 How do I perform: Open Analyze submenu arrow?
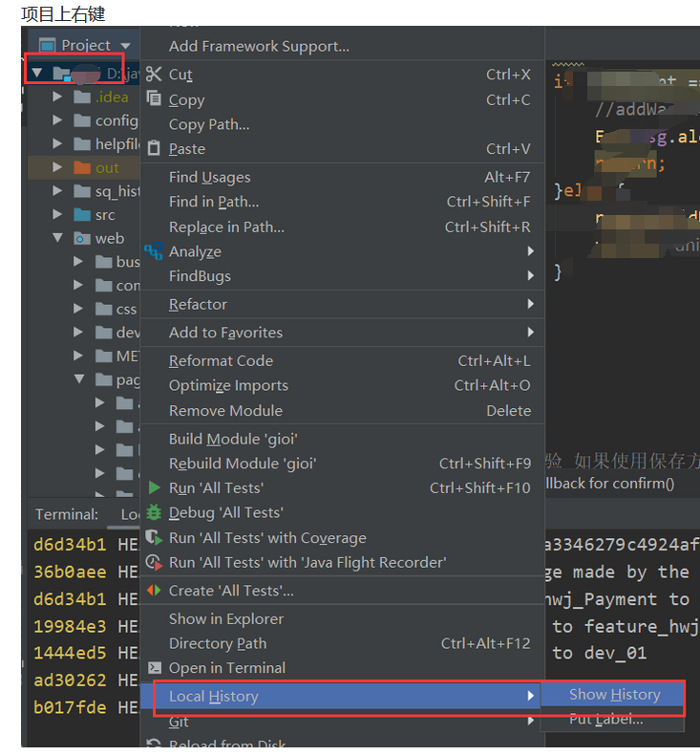click(x=530, y=250)
